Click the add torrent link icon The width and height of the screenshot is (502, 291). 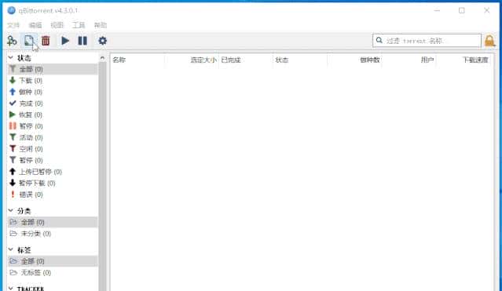tap(12, 41)
